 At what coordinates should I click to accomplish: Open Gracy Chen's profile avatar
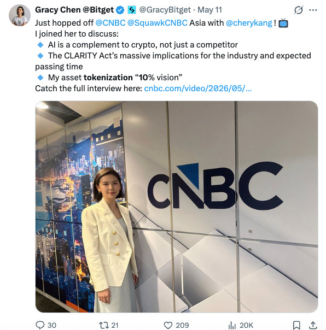coord(20,15)
